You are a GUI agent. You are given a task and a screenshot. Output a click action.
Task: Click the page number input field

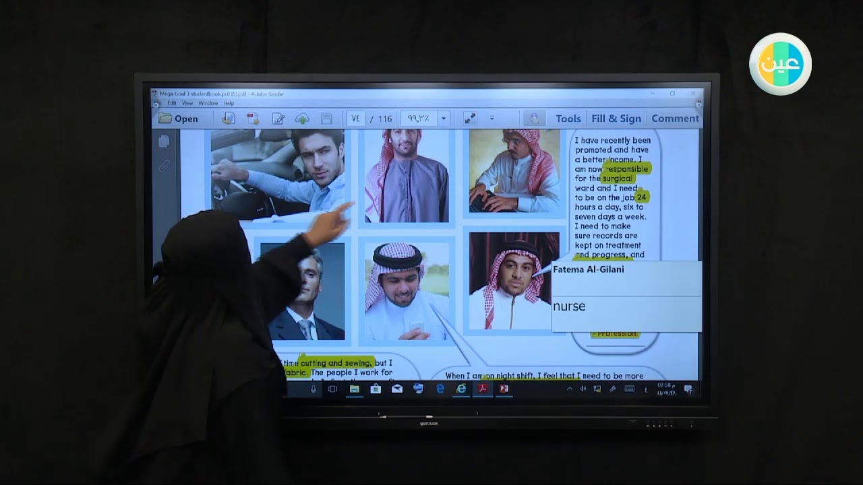[355, 119]
